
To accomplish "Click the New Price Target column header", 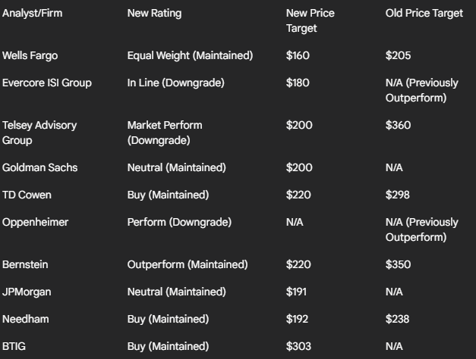I will click(x=310, y=20).
